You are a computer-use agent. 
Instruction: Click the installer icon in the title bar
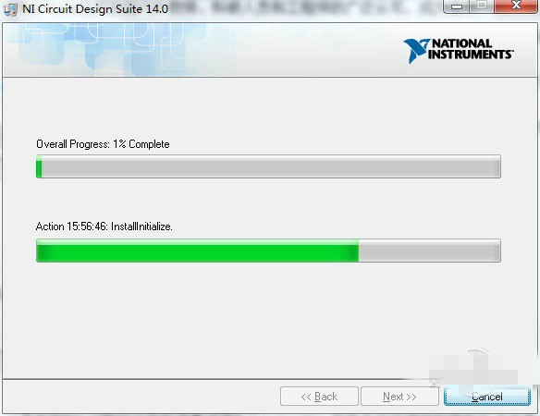[x=10, y=9]
